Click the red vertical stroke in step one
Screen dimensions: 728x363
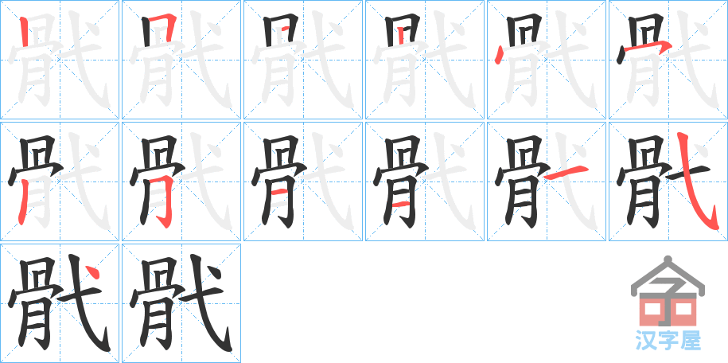click(x=25, y=32)
